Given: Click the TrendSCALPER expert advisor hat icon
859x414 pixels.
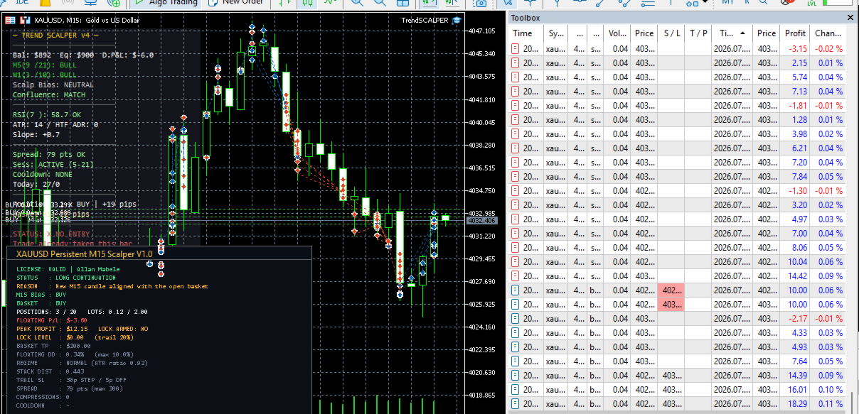Looking at the screenshot, I should click(456, 21).
